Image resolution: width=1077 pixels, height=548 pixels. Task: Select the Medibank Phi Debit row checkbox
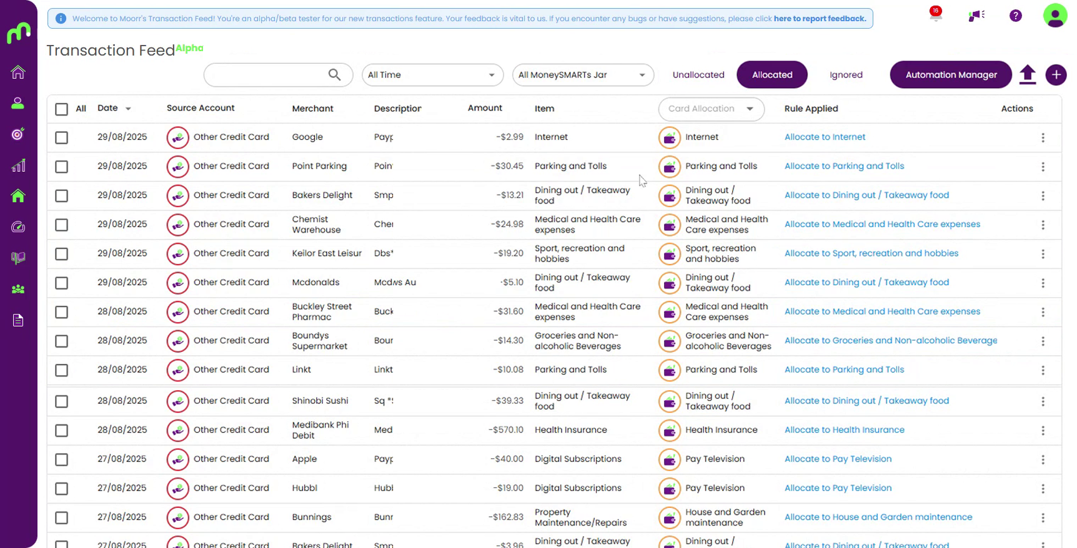tap(61, 431)
